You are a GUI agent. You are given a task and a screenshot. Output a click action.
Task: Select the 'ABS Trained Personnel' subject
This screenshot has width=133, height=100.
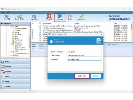[x=81, y=28]
